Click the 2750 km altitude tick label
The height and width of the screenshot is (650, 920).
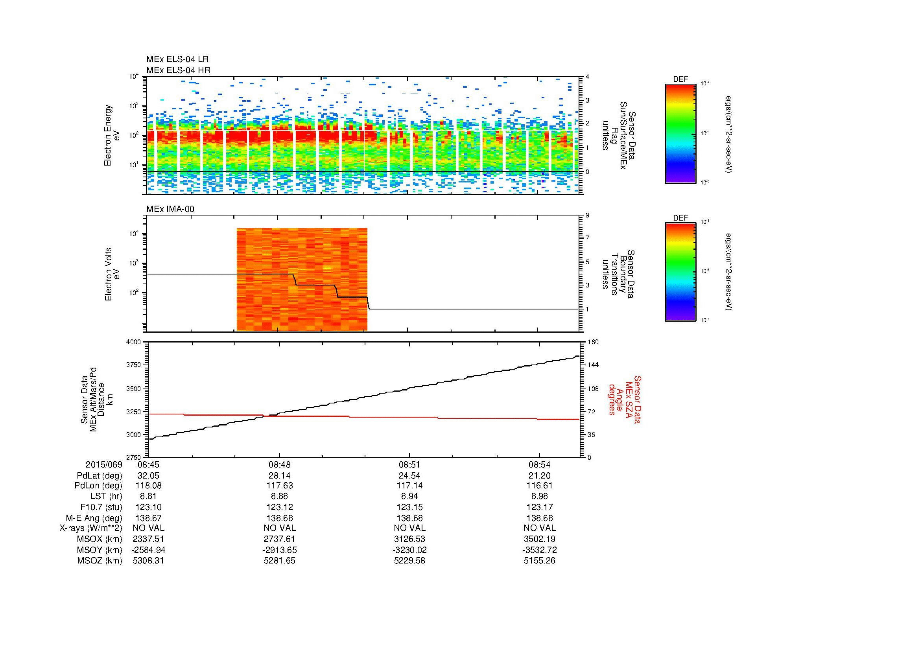(134, 457)
